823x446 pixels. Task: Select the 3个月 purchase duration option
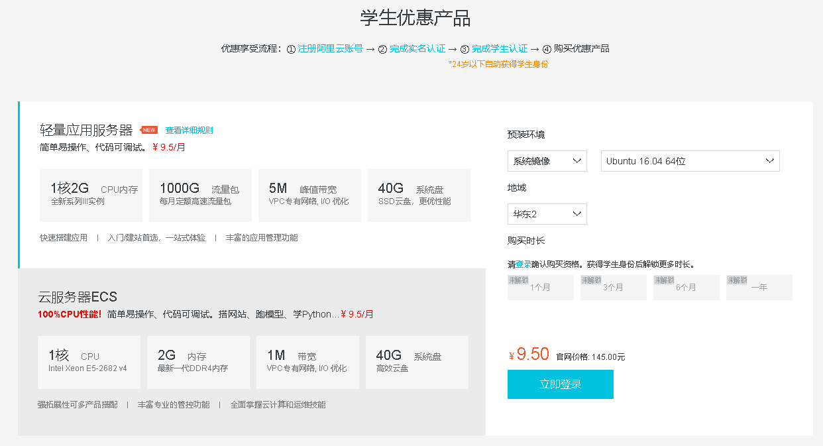tap(613, 287)
